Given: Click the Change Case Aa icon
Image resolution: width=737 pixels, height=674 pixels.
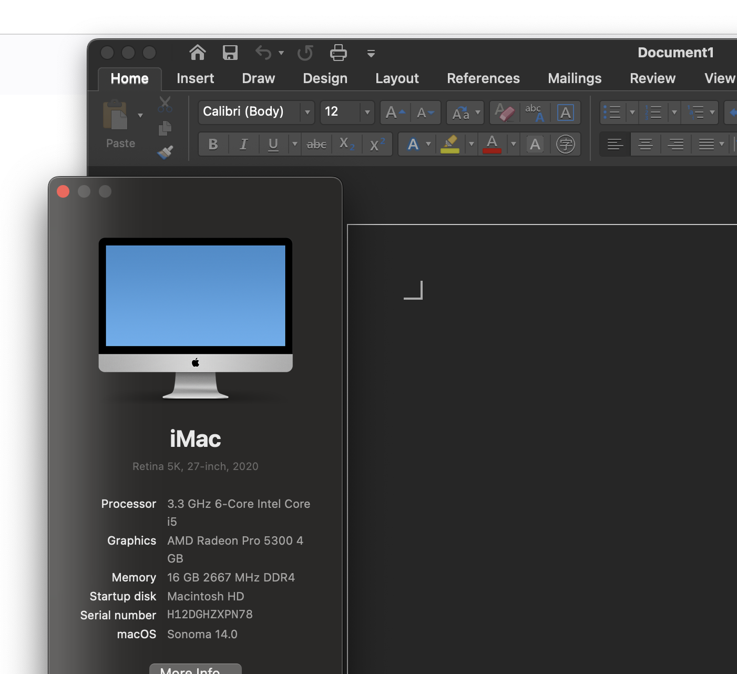Looking at the screenshot, I should 461,113.
